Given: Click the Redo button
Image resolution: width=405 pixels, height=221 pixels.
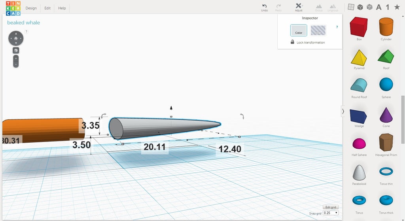Looking at the screenshot, I should (278, 8).
